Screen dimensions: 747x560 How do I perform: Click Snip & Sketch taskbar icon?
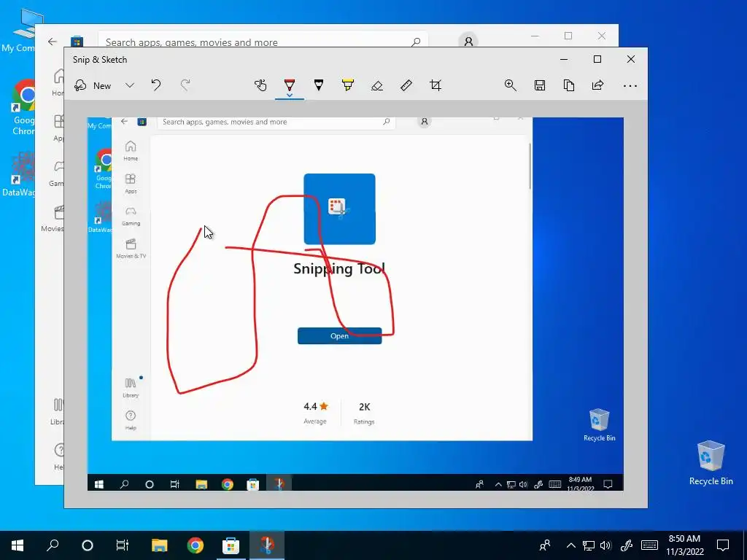(267, 545)
